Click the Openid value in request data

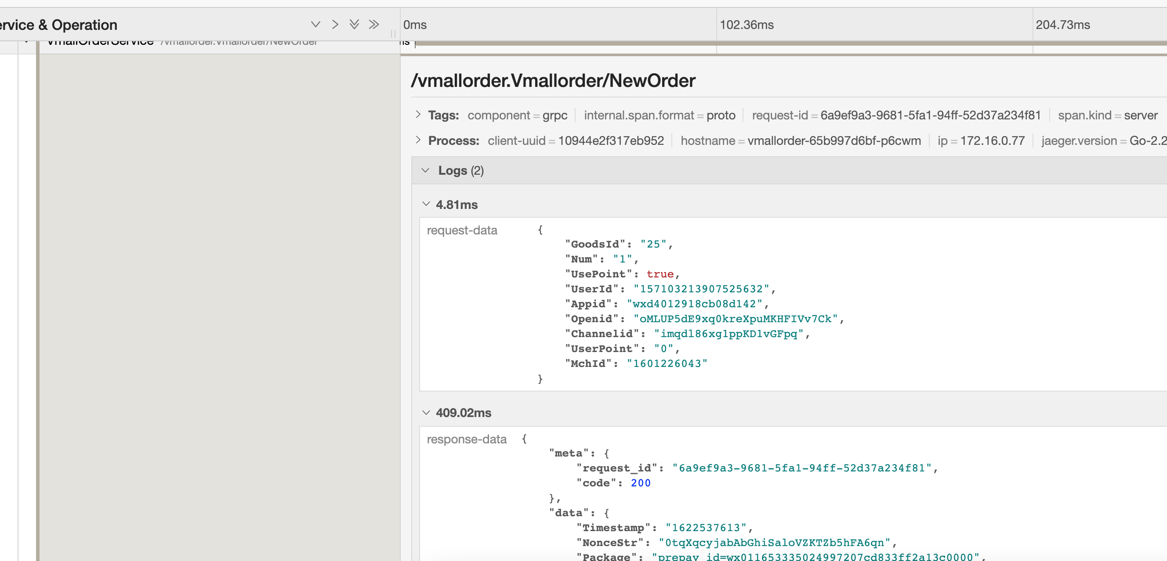click(x=736, y=319)
